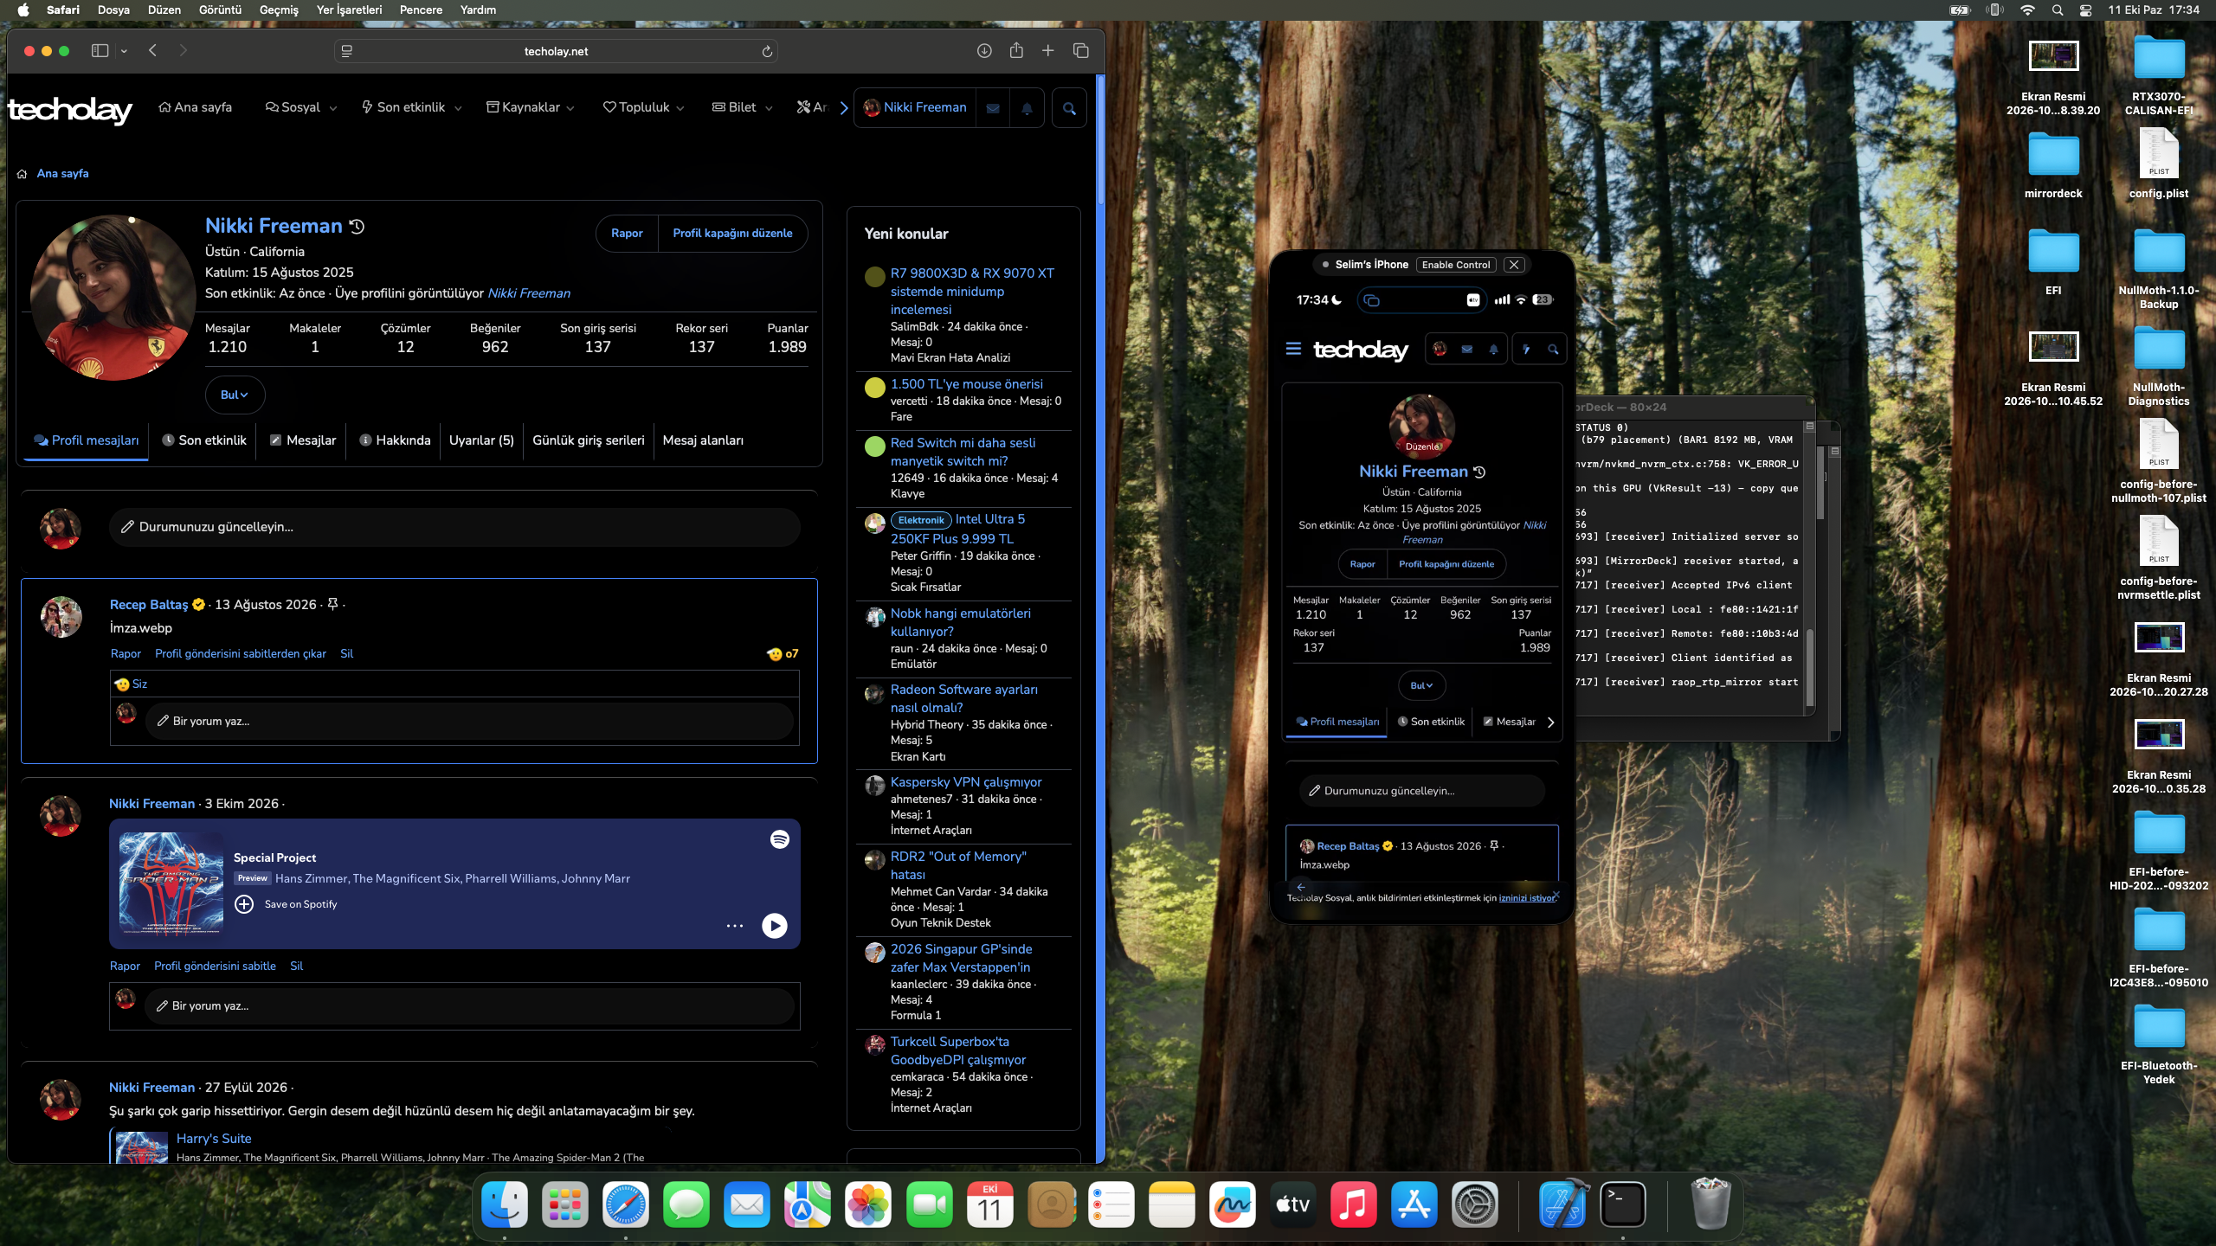Open notifications bell in techolay header
The width and height of the screenshot is (2216, 1246).
coord(1027,108)
